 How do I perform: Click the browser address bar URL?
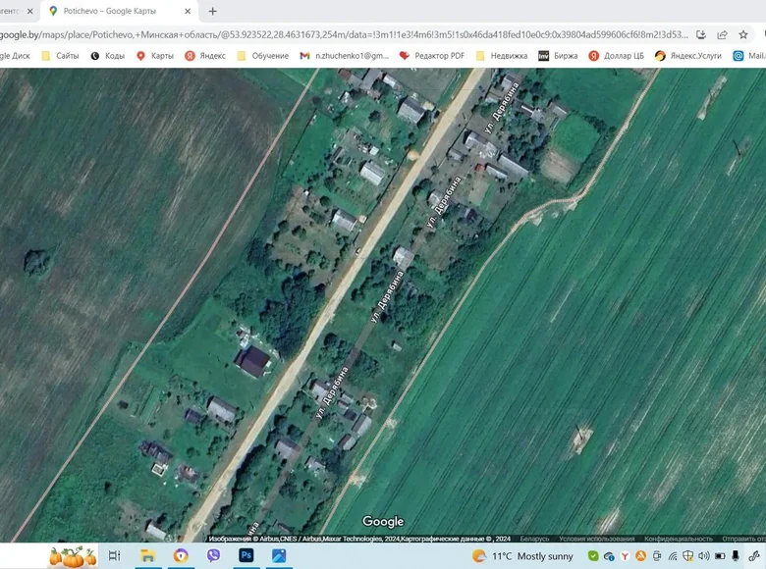(344, 34)
